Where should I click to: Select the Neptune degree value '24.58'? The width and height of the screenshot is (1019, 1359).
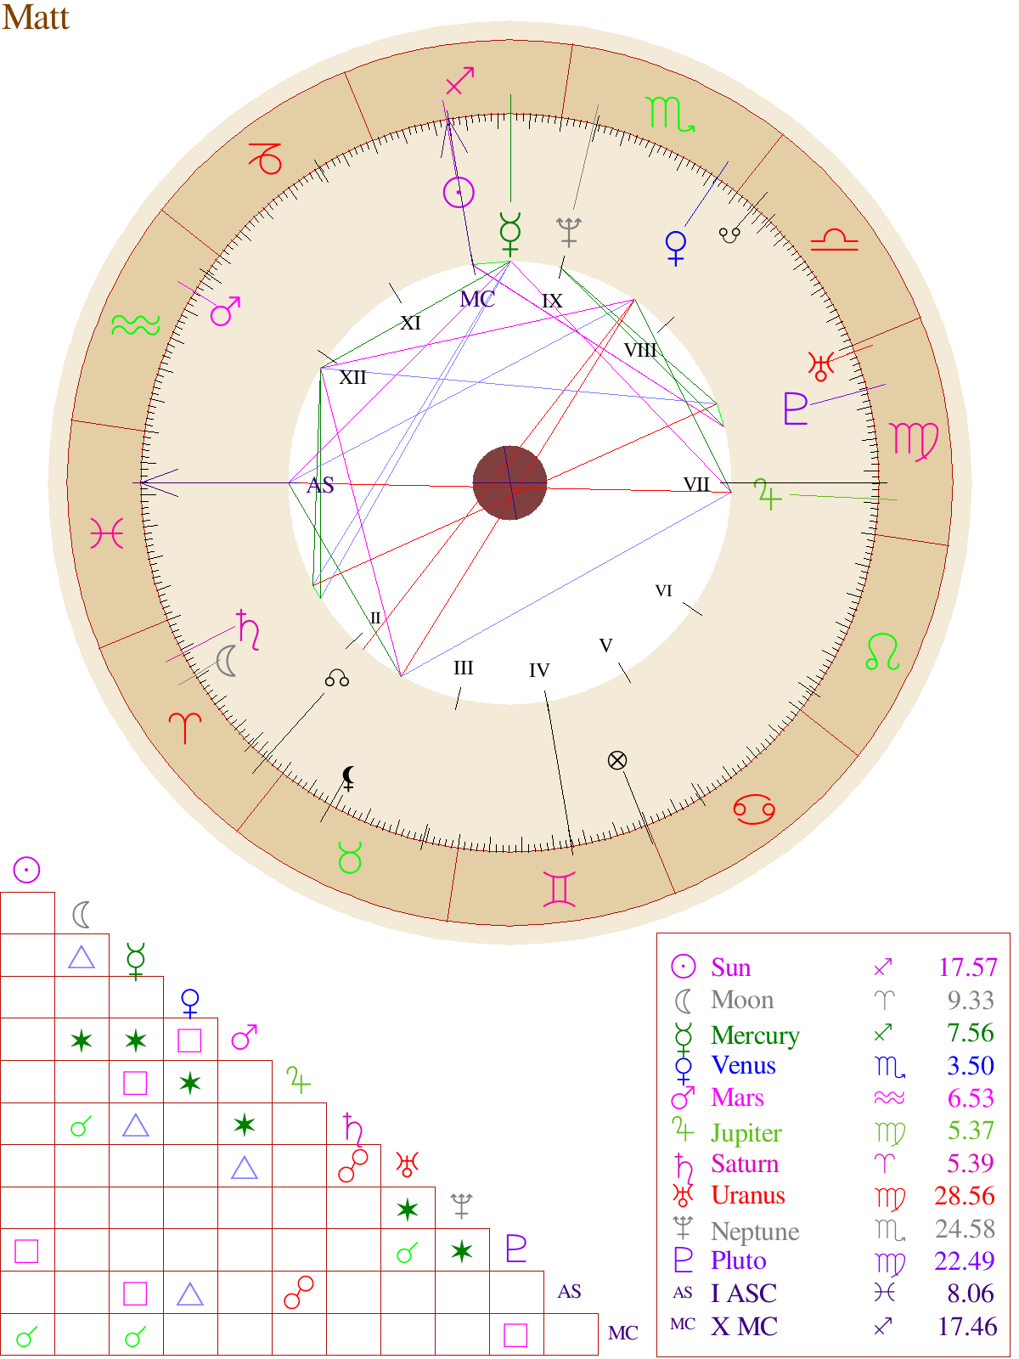pos(965,1229)
